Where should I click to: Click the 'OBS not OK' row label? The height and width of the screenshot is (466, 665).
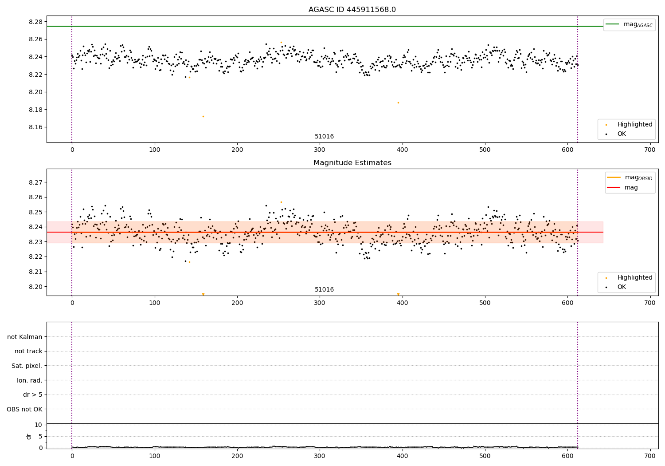click(24, 410)
